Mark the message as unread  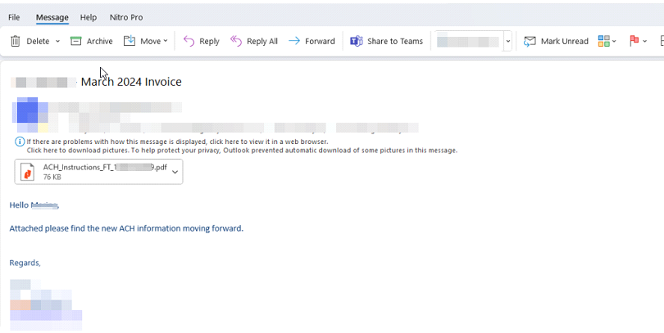tap(556, 41)
